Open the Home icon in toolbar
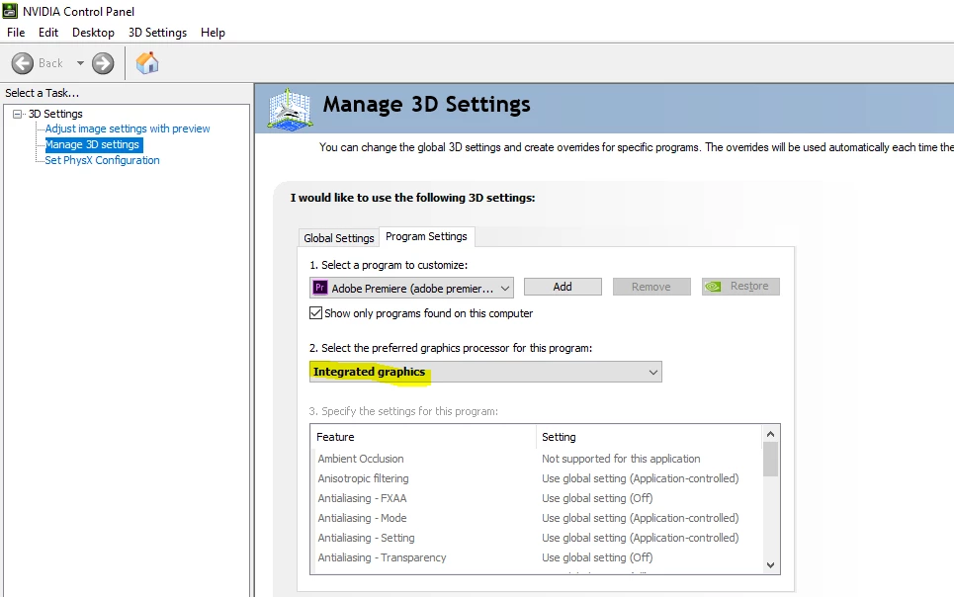 click(x=146, y=62)
